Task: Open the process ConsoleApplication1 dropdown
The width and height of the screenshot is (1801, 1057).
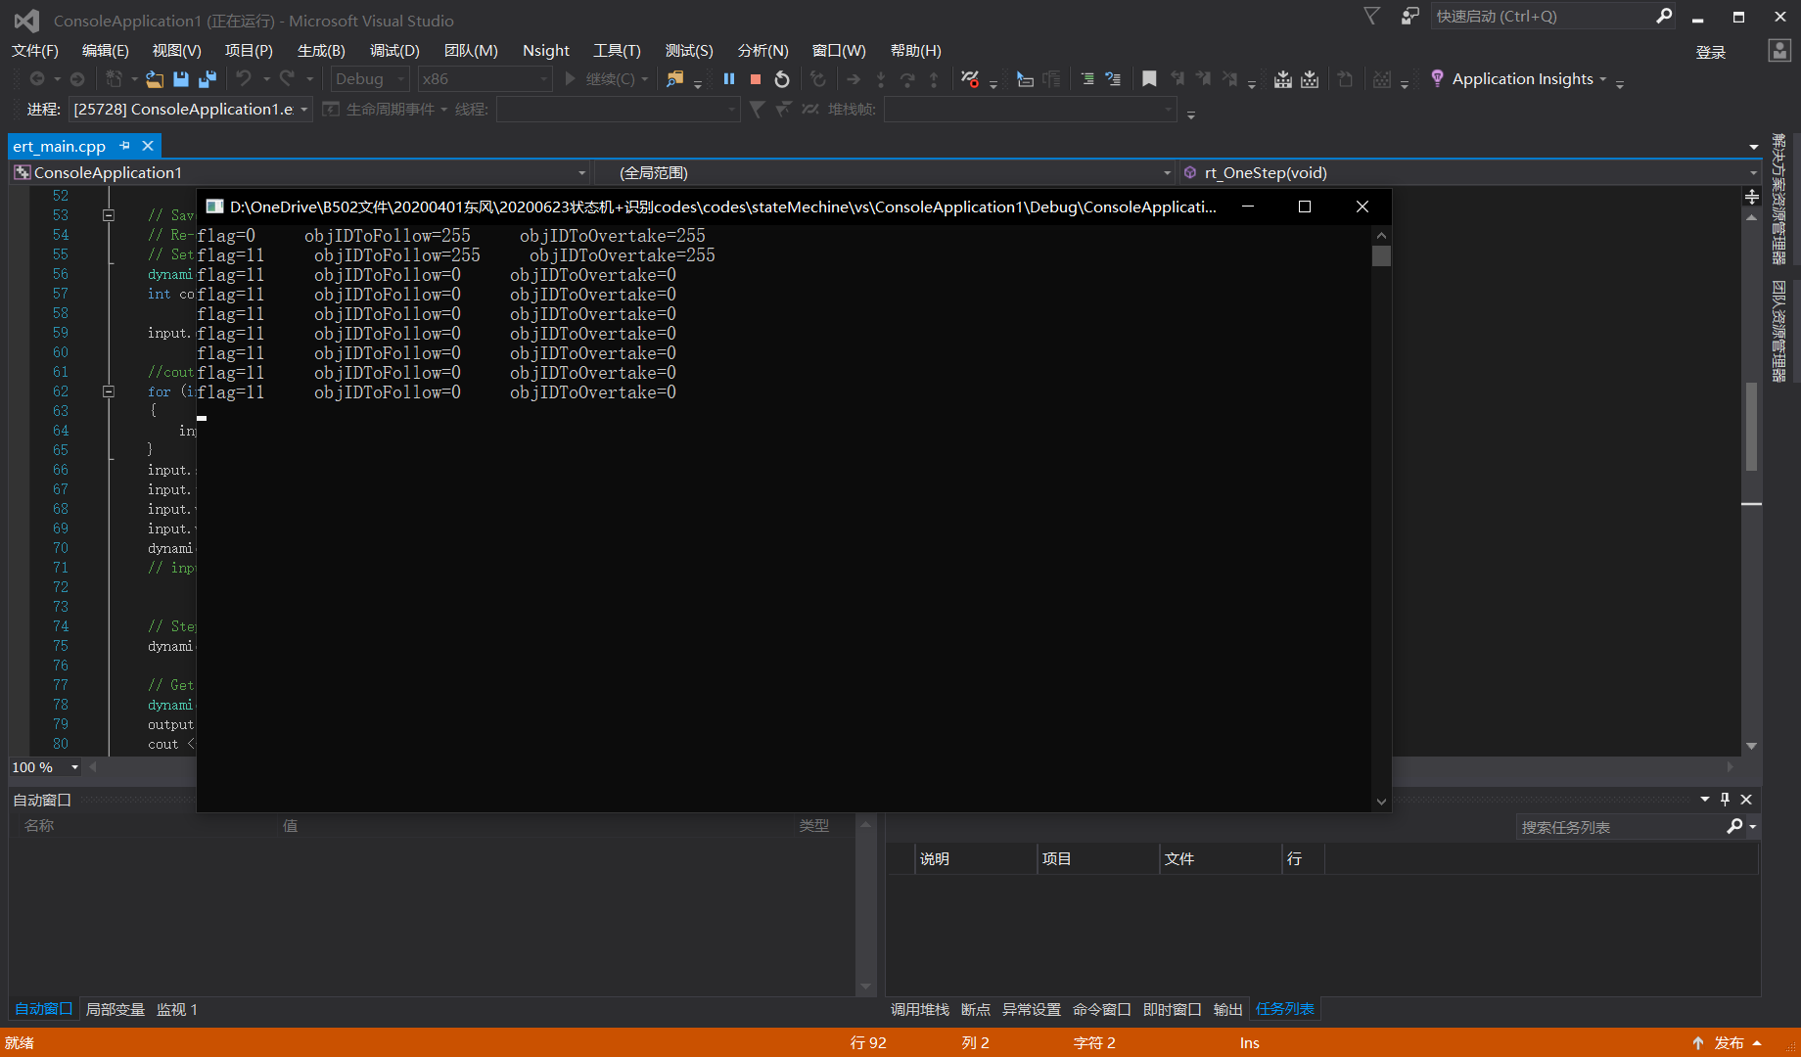Action: click(x=191, y=110)
